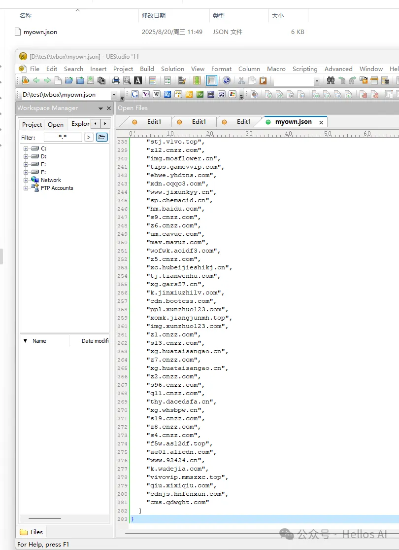The width and height of the screenshot is (399, 550).
Task: Click the green Back arrow icon
Action: coord(36,80)
